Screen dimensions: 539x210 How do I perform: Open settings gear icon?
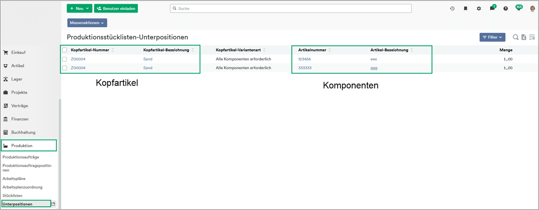click(x=479, y=8)
